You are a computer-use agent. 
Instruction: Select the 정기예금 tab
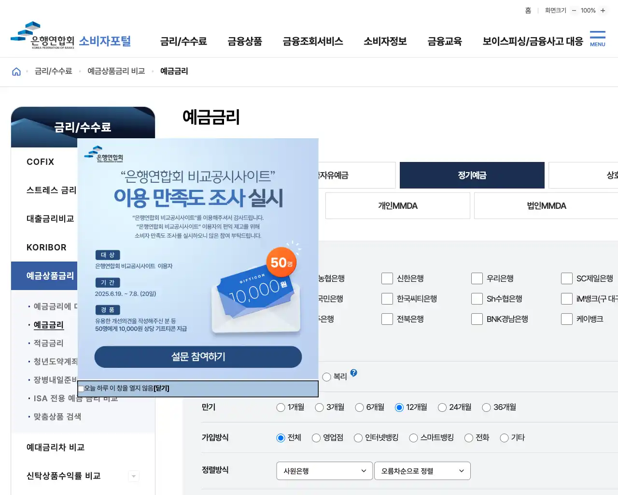[x=472, y=175]
